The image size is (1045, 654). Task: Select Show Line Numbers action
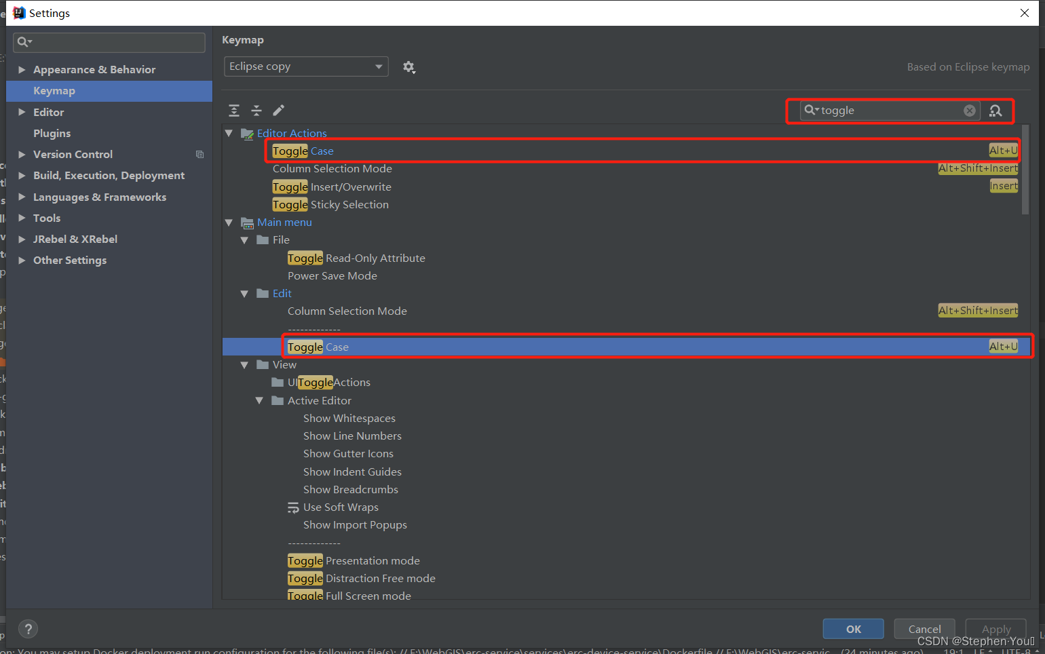(x=352, y=436)
